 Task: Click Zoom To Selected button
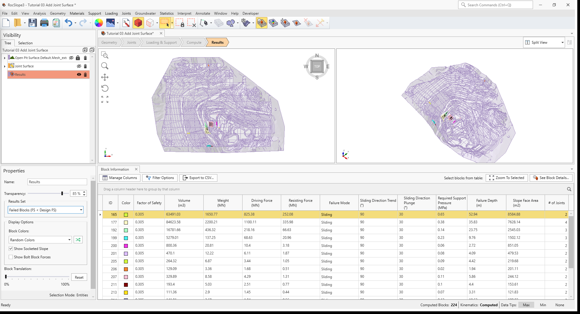[x=507, y=178]
